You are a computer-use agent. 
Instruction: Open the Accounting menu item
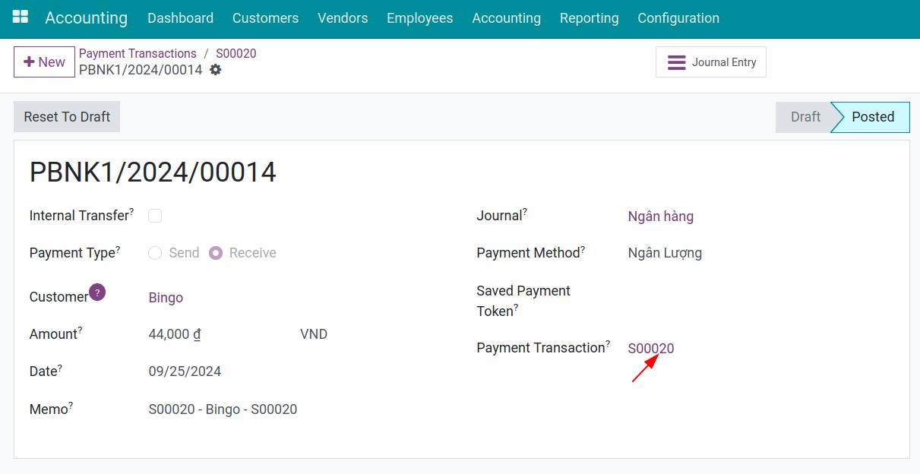(x=506, y=18)
